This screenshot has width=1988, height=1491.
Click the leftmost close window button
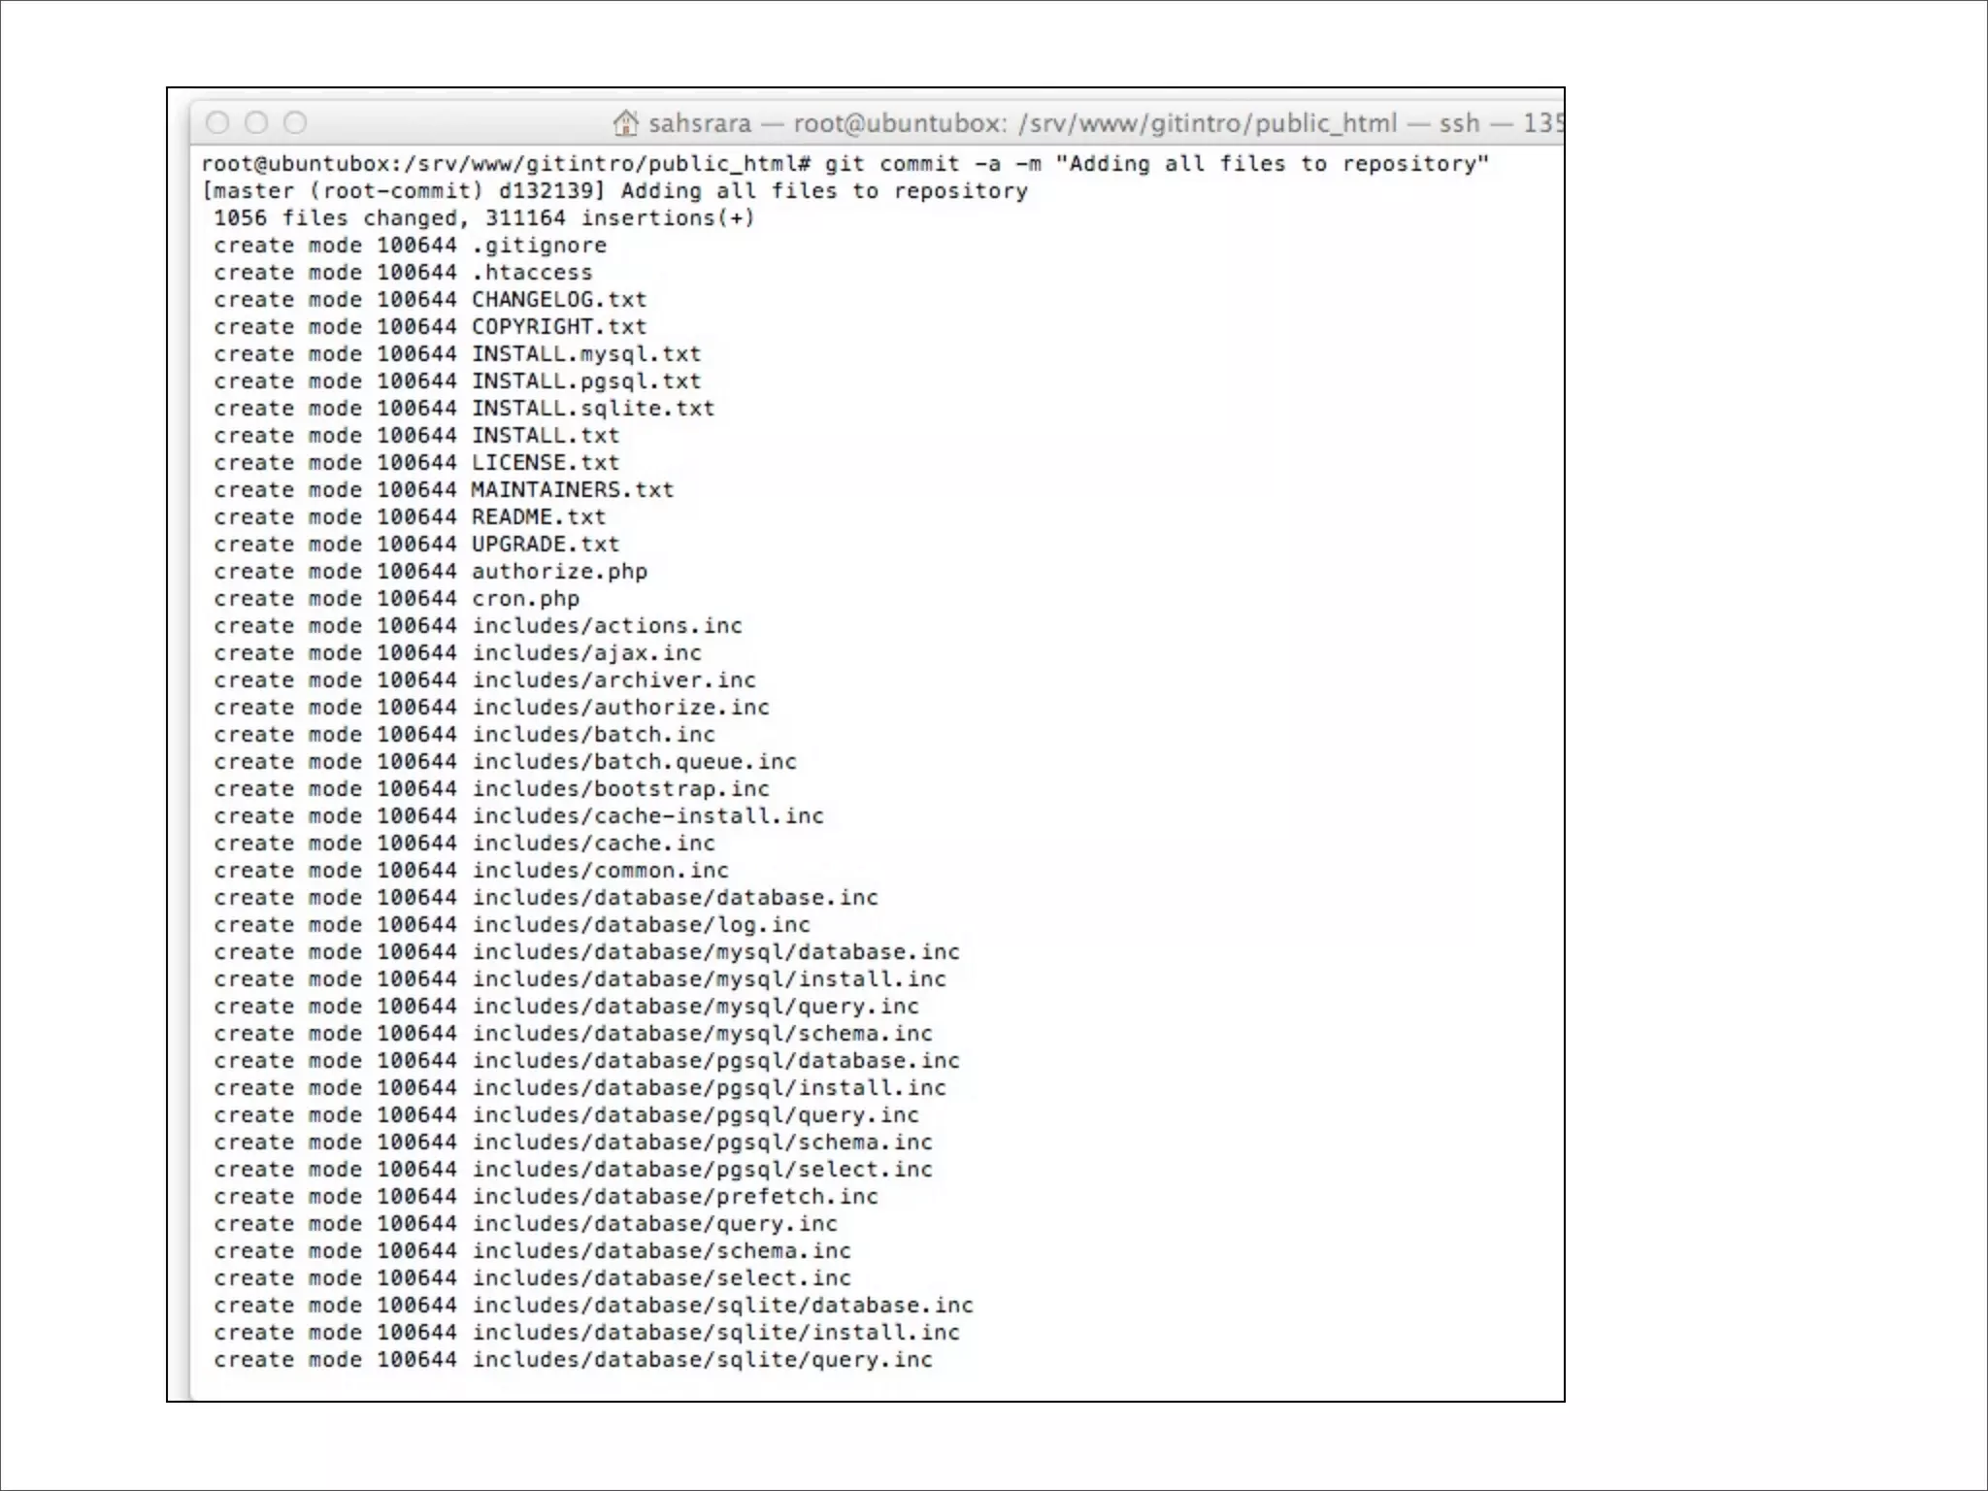click(218, 123)
